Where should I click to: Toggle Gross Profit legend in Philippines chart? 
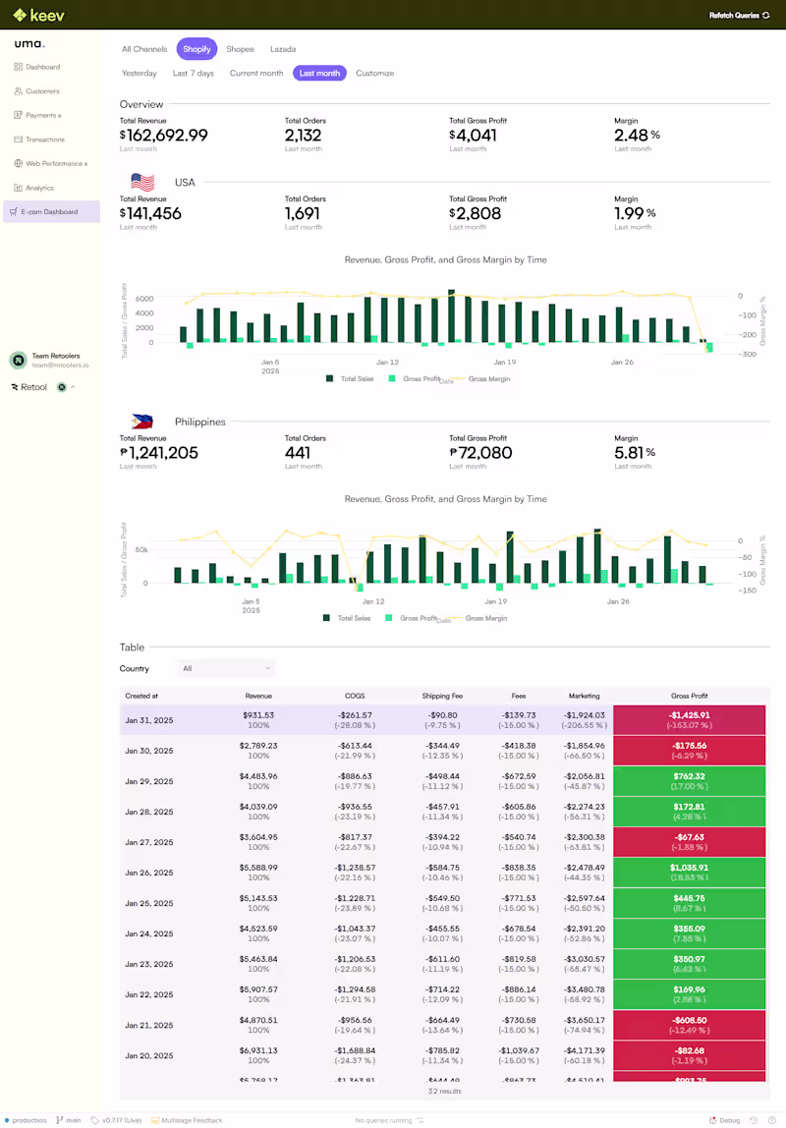coord(411,618)
